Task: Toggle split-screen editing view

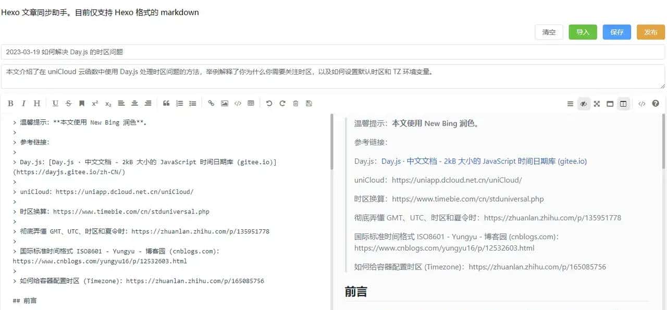Action: (623, 103)
